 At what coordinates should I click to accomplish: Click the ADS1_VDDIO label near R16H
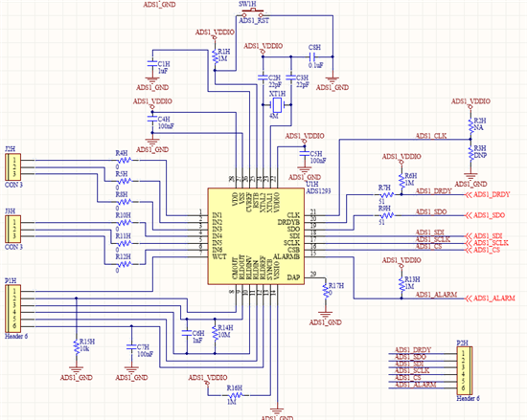(208, 378)
